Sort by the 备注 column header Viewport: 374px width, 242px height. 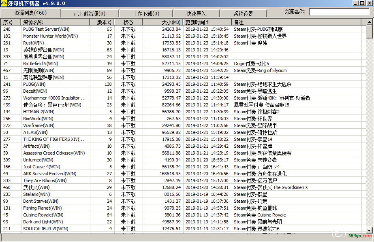tap(297, 22)
